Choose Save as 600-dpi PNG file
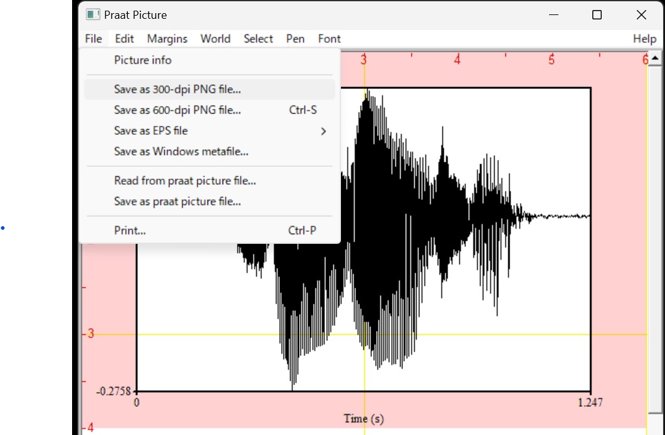This screenshot has height=435, width=665. tap(177, 110)
